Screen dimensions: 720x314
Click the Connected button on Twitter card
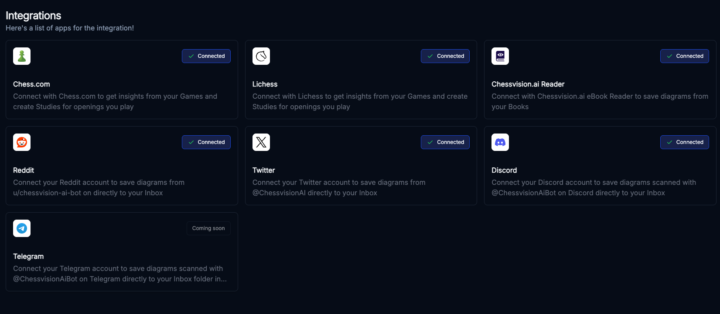[x=445, y=142]
